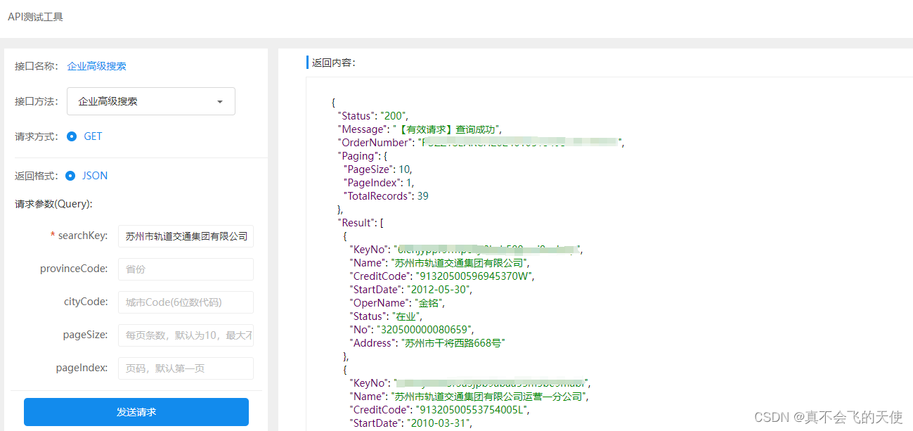Viewport: 913px width, 431px height.
Task: Click the Address 苏州市干将西路668号 line
Action: tap(427, 343)
